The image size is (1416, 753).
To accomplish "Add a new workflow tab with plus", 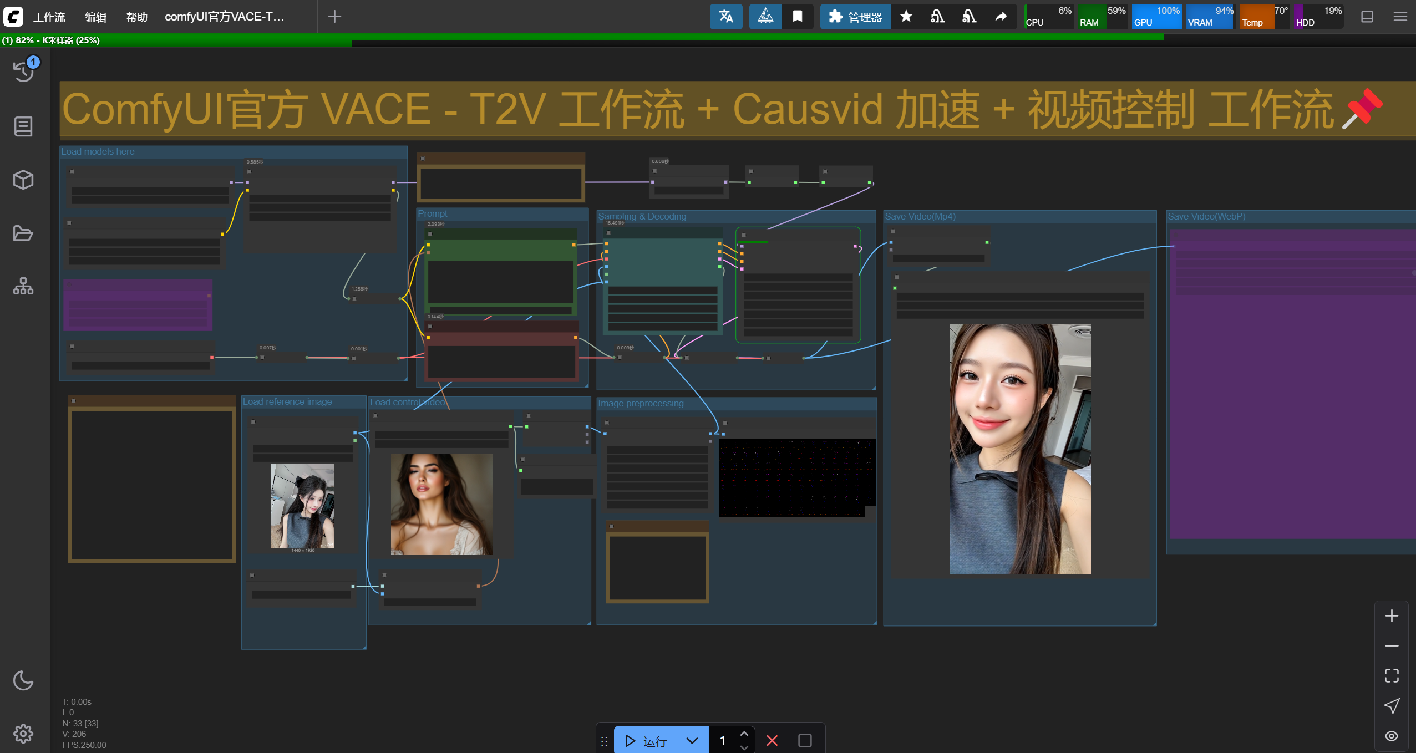I will pos(334,16).
